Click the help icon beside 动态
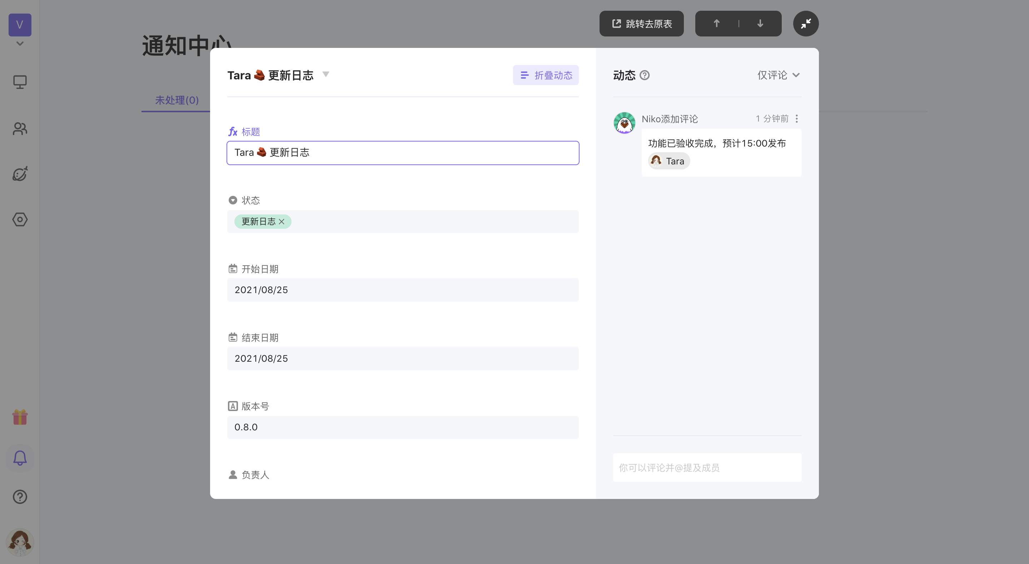 pyautogui.click(x=644, y=75)
